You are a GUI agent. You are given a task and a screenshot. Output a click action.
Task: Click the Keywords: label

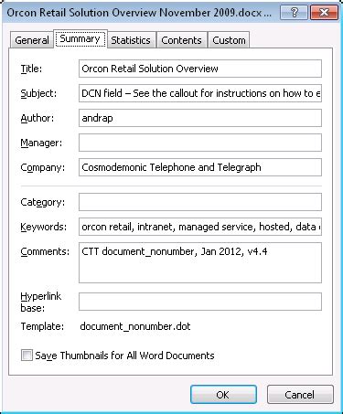43,227
